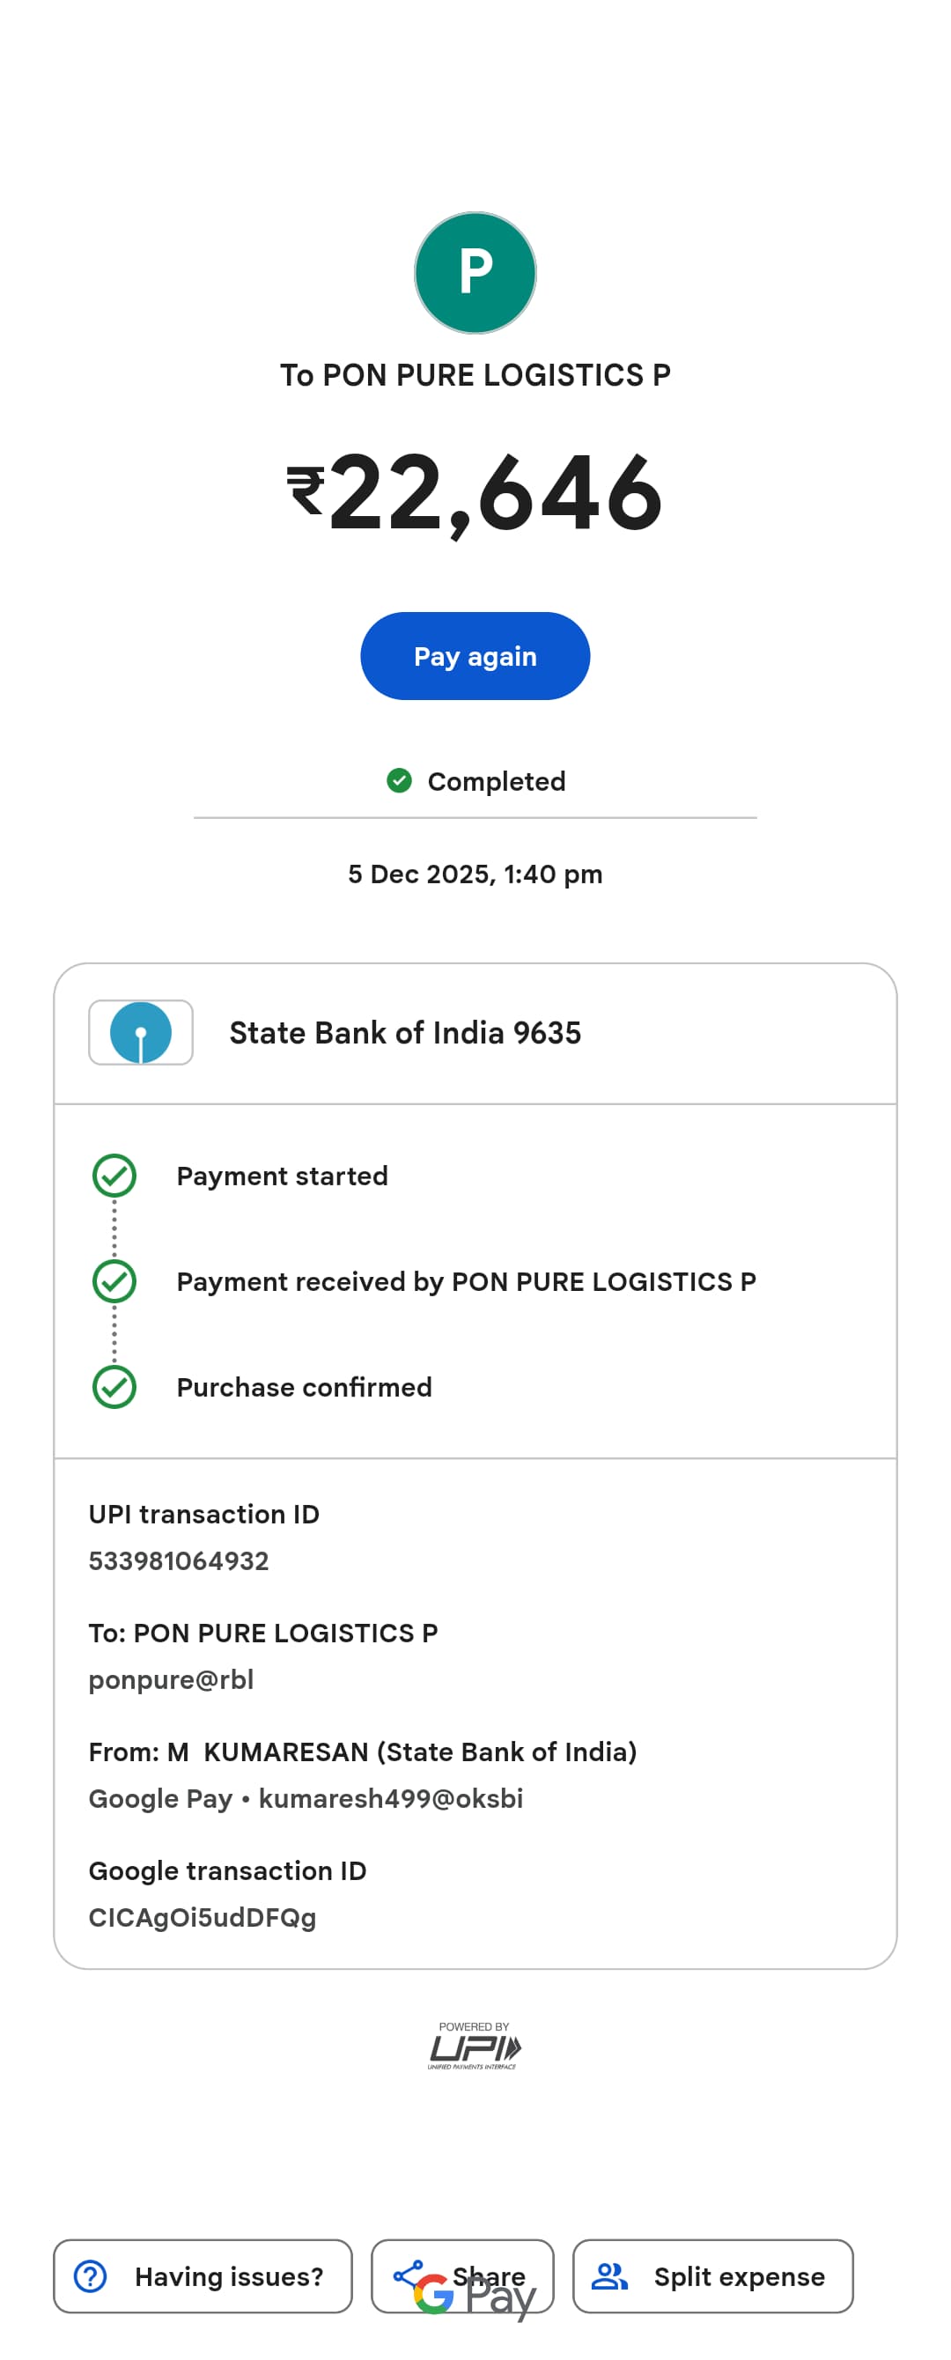Tap the Payment received check icon
Viewport: 951px width, 2360px height.
point(114,1280)
